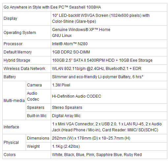168x161 pixels.
Task: Click Genuine Windows XP Home text
Action: point(81,30)
